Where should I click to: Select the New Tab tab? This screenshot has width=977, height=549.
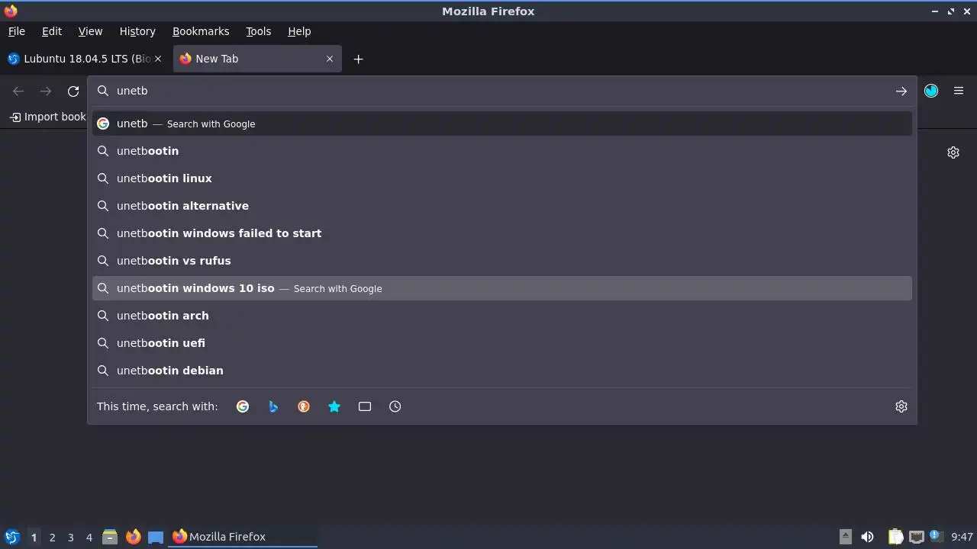[x=257, y=59]
